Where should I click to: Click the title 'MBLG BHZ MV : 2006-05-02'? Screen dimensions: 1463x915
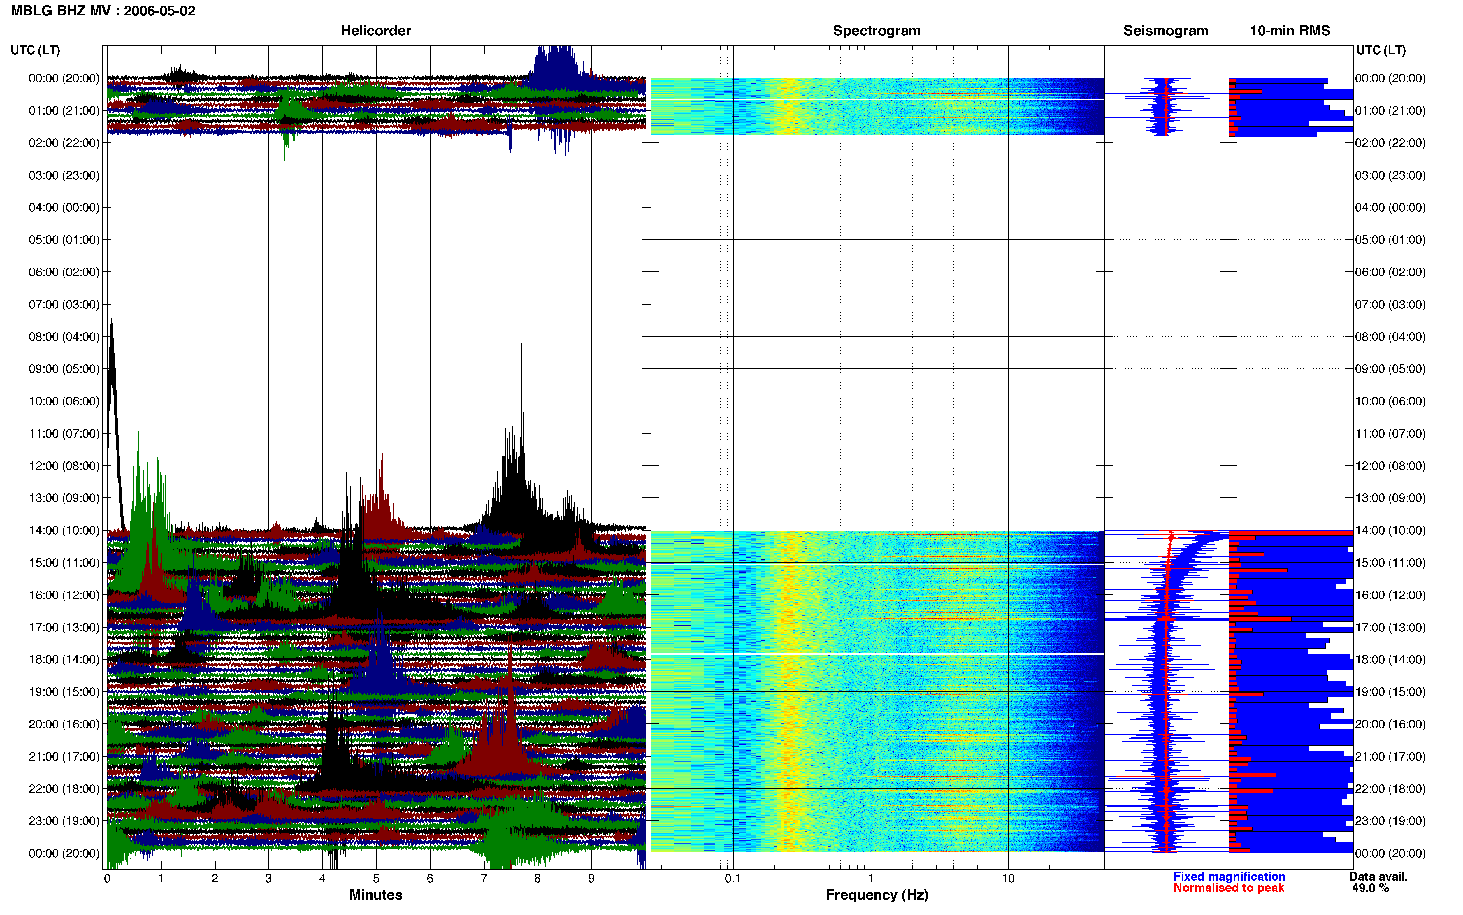103,11
